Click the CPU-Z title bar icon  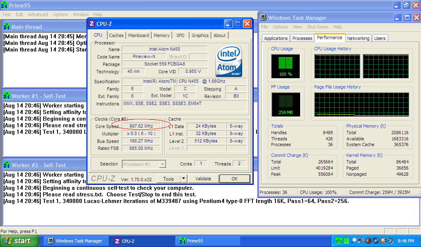point(92,23)
